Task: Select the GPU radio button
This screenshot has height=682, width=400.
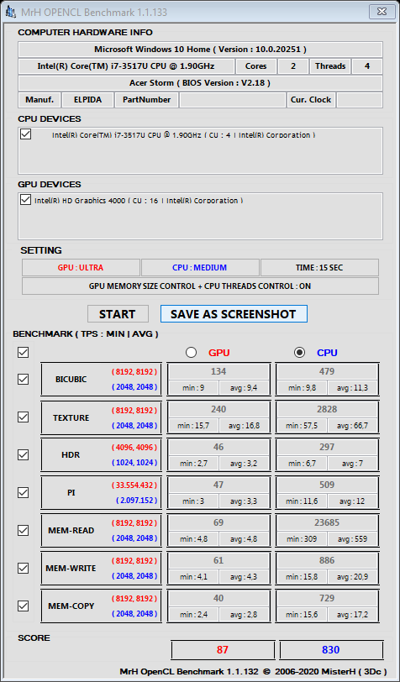Action: click(x=191, y=353)
